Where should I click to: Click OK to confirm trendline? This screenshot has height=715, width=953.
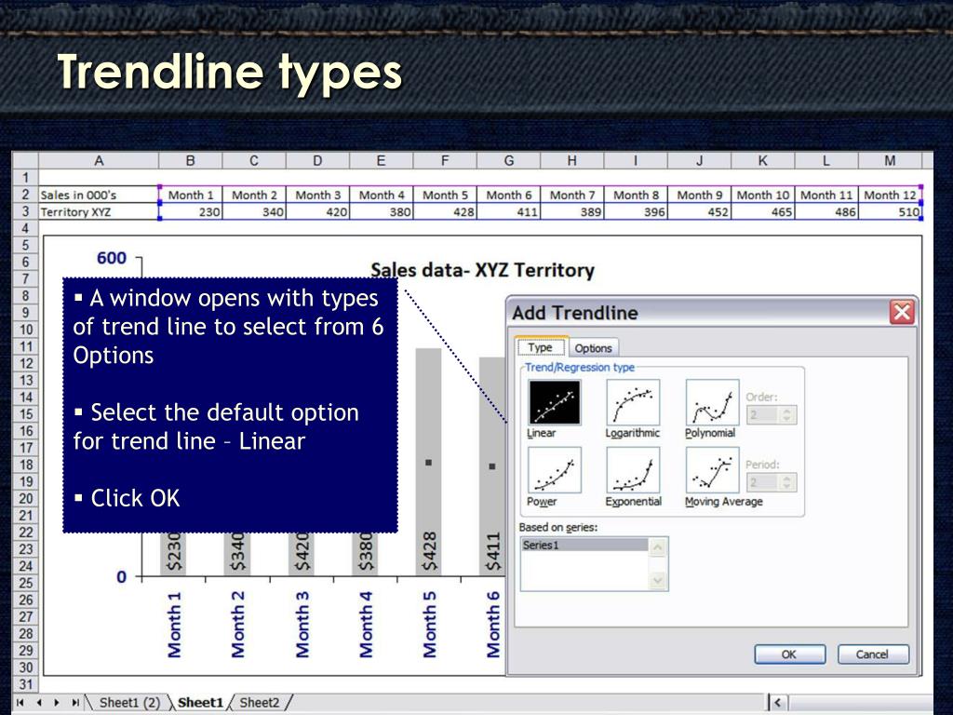click(789, 654)
